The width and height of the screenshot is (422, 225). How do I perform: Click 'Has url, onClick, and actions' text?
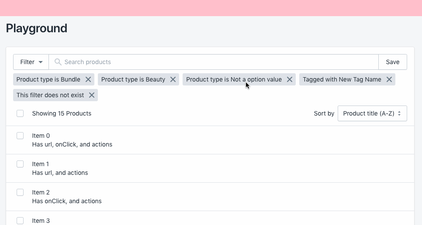(72, 144)
